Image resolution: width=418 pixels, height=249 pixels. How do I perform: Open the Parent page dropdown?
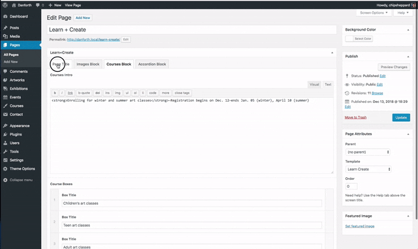[x=368, y=152]
